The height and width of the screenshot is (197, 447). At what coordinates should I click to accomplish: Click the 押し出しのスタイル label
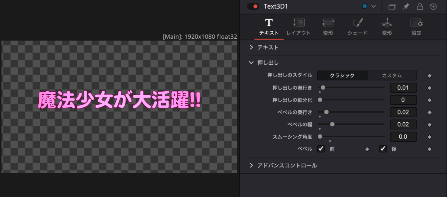290,75
